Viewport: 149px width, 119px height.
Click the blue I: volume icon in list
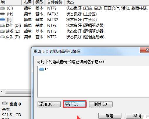tap(2, 19)
